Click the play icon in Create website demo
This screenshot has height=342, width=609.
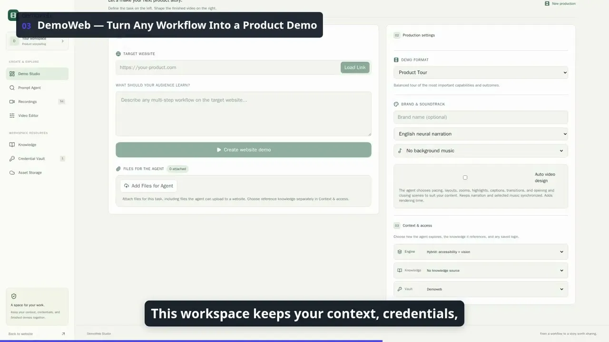pos(219,150)
